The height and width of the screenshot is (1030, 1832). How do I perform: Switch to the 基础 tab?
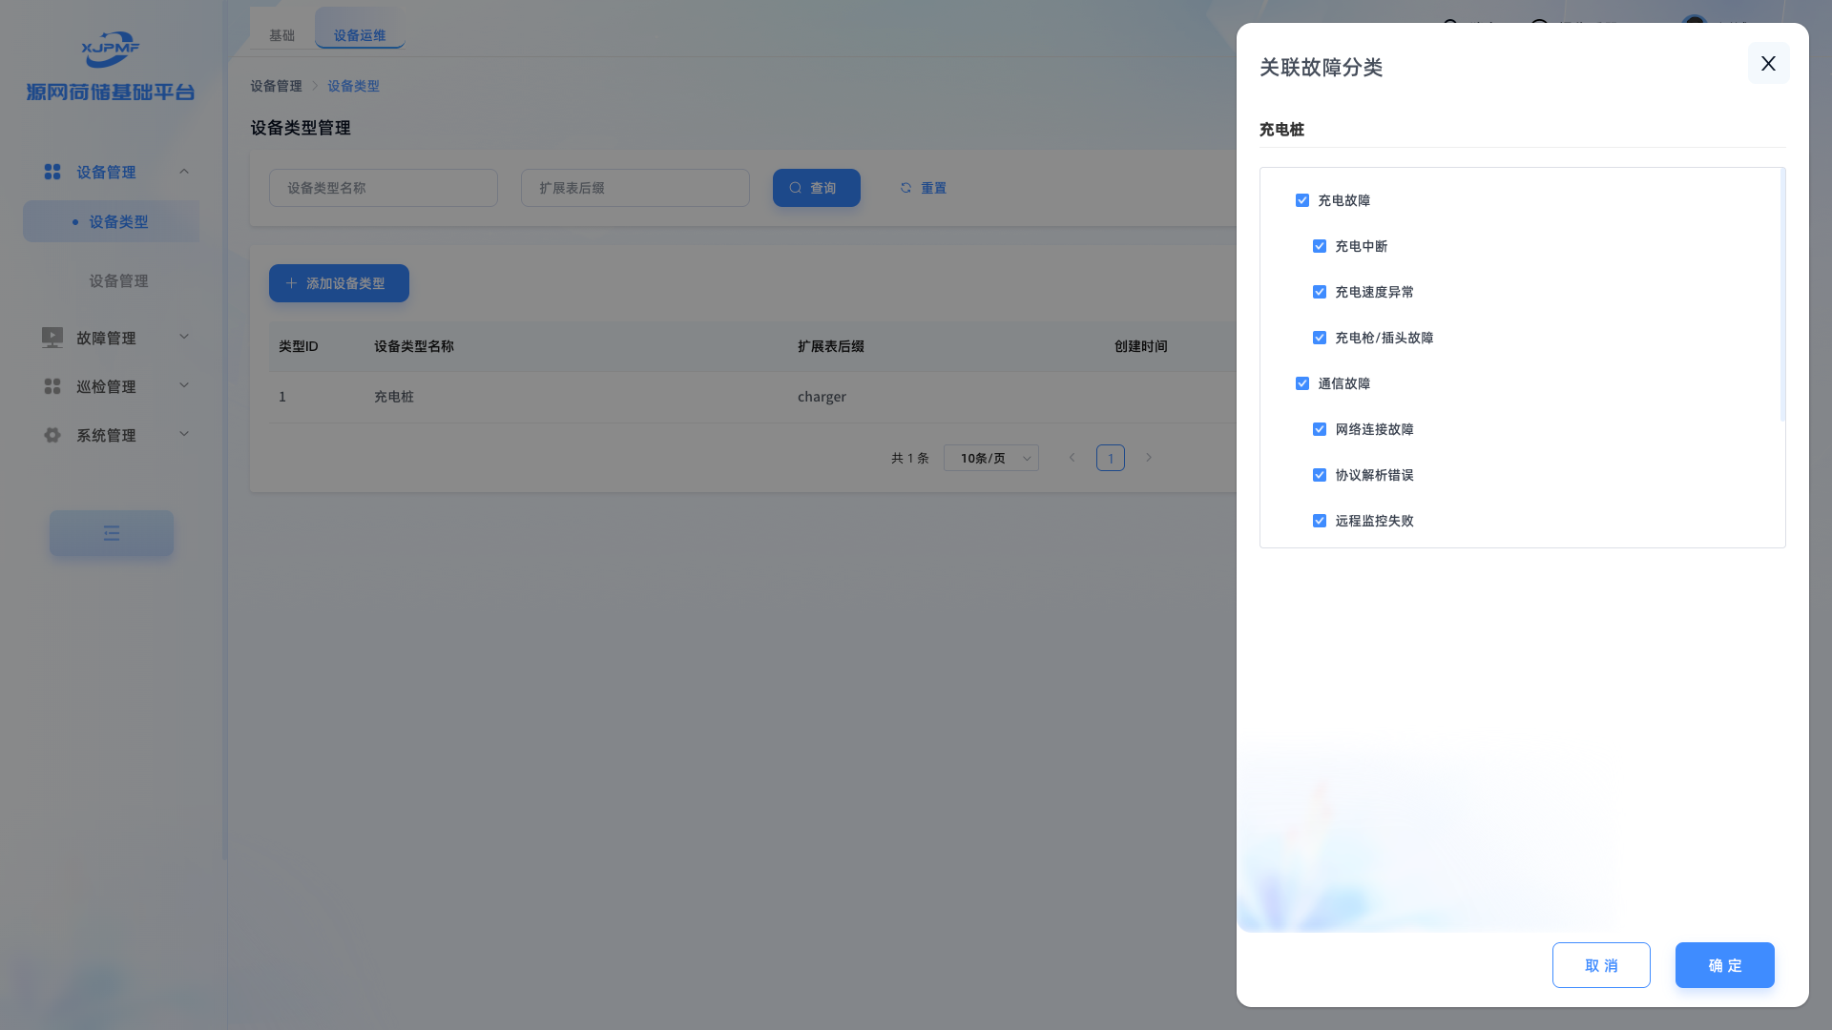click(x=281, y=35)
